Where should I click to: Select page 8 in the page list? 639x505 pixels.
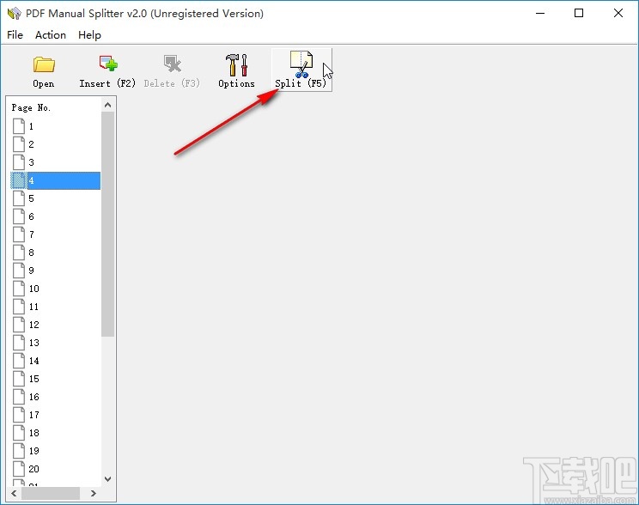tap(56, 252)
